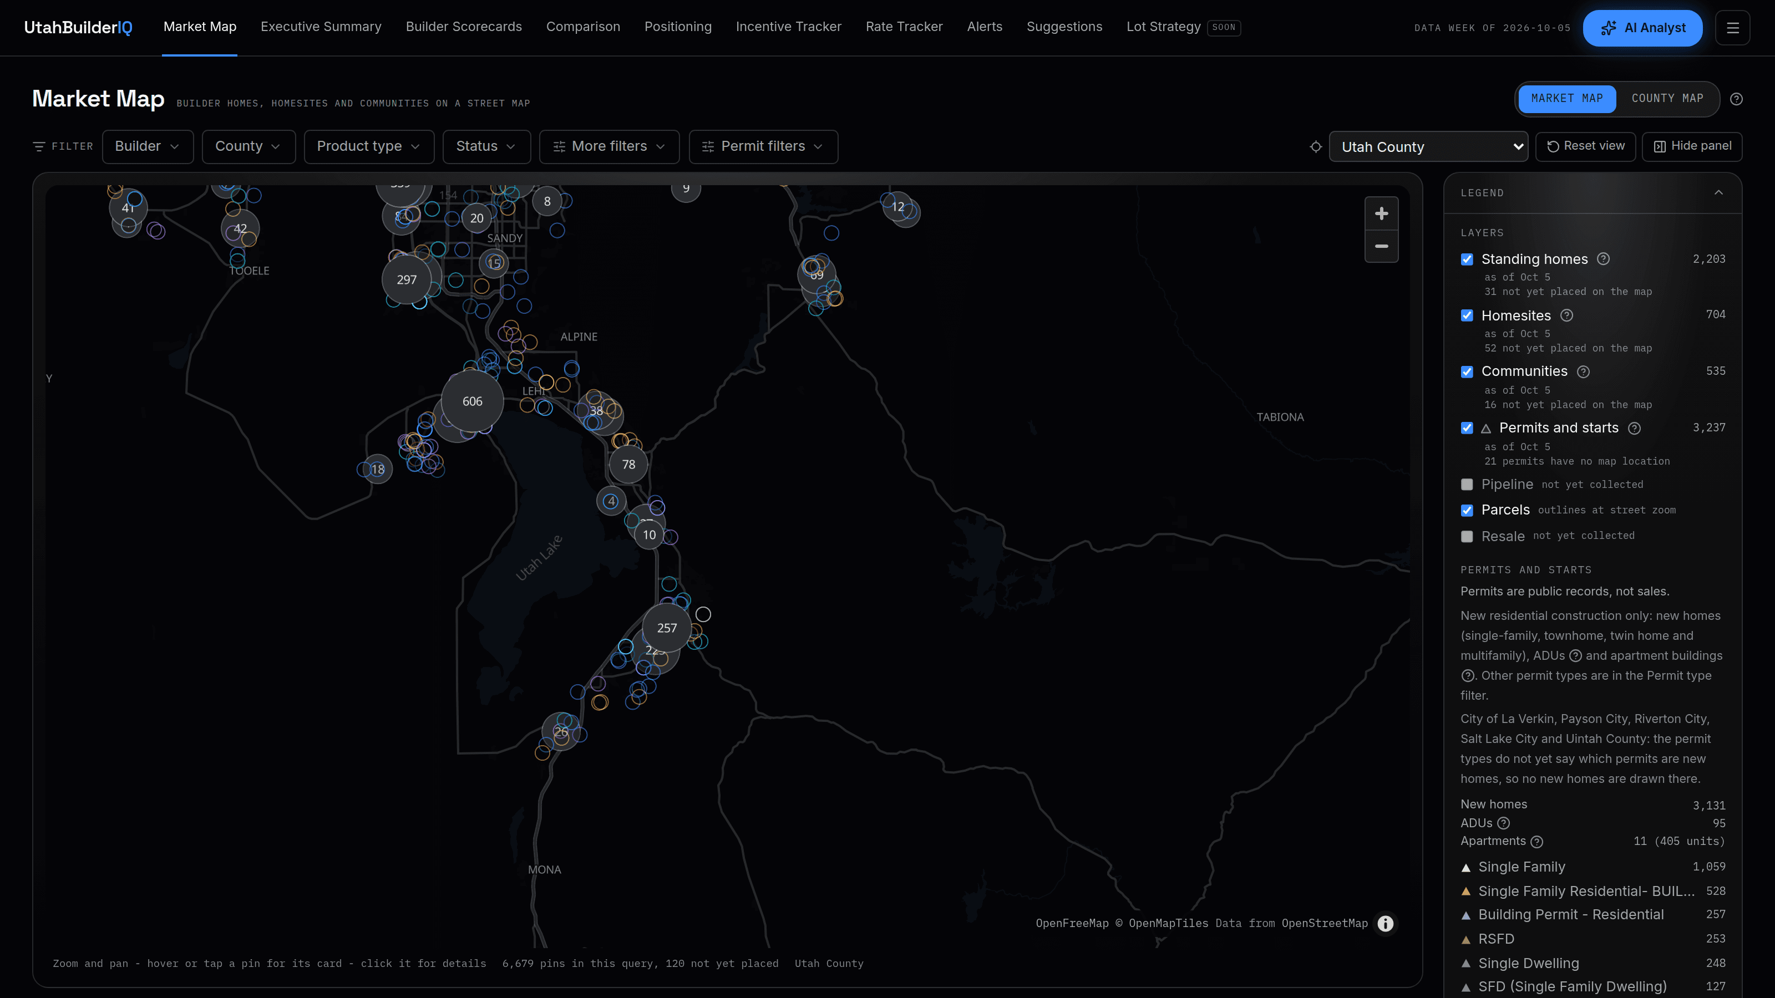1775x998 pixels.
Task: Click the 606 cluster marker on map
Action: point(472,401)
